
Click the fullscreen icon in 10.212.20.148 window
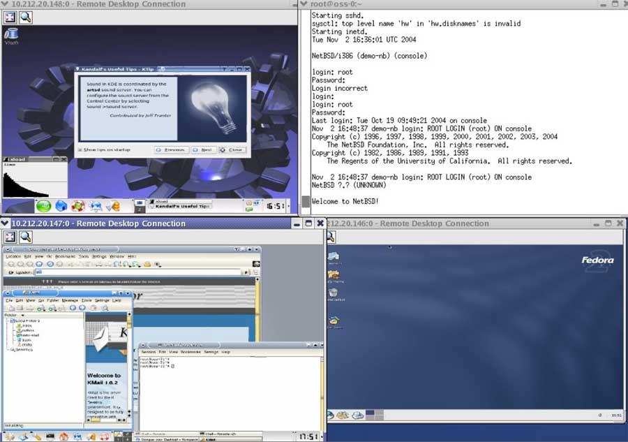point(10,17)
